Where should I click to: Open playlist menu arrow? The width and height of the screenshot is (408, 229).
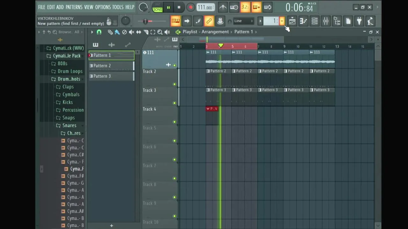[x=92, y=32]
